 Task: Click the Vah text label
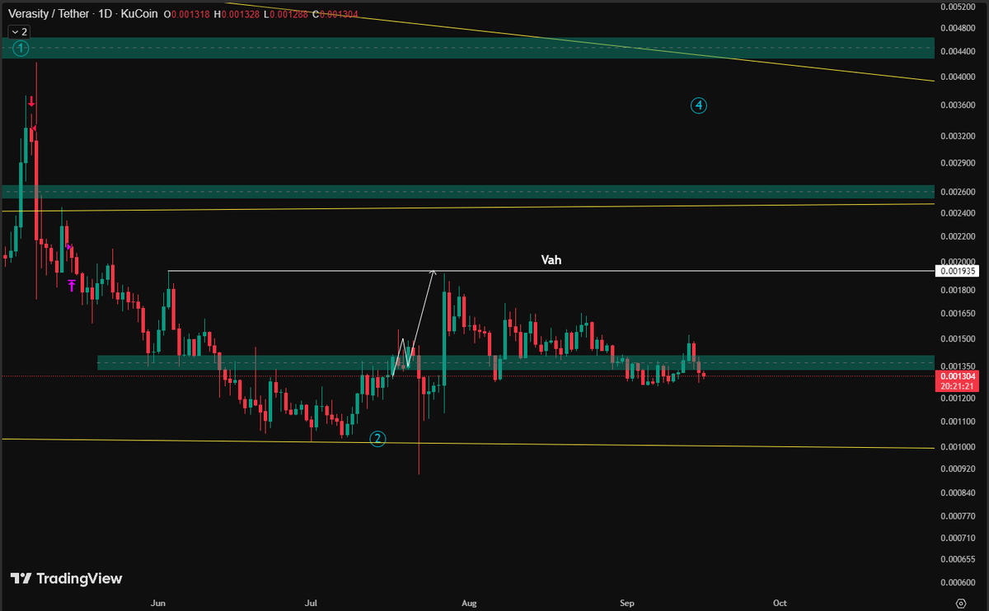(551, 259)
